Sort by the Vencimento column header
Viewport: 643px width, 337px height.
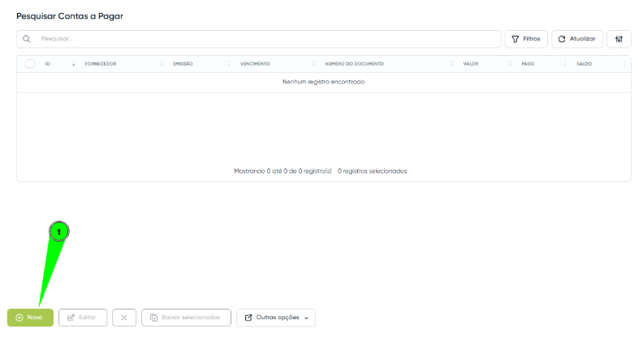coord(255,63)
